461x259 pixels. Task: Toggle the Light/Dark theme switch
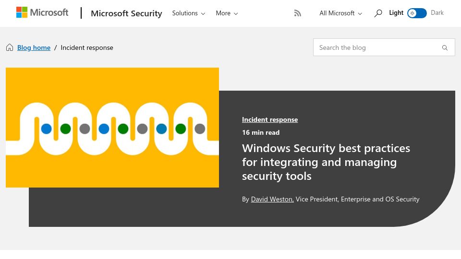[x=417, y=13]
